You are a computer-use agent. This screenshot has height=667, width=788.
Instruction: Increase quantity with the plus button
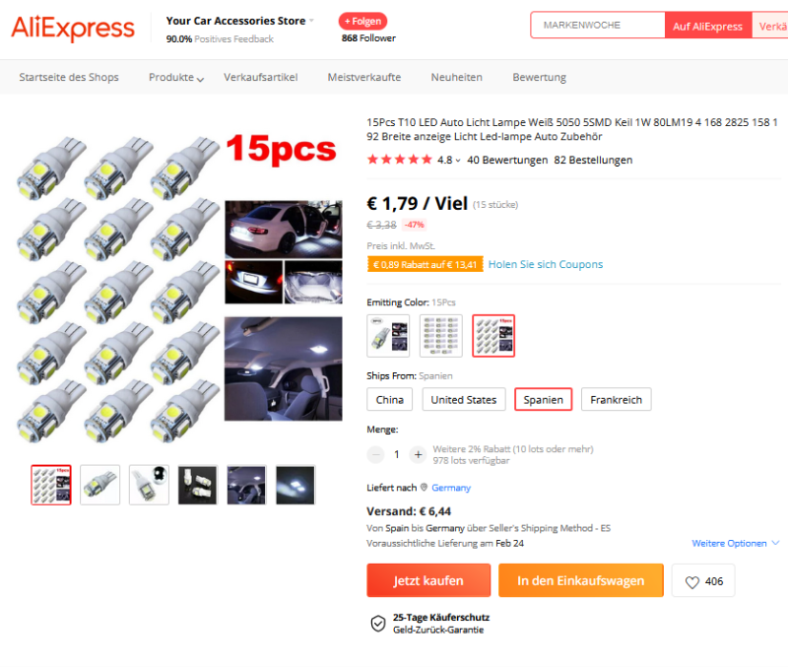[x=418, y=454]
